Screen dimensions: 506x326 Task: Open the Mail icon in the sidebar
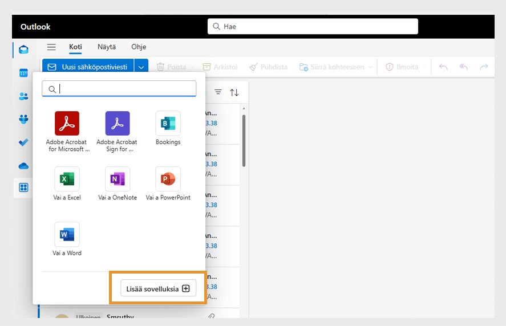[x=23, y=50]
